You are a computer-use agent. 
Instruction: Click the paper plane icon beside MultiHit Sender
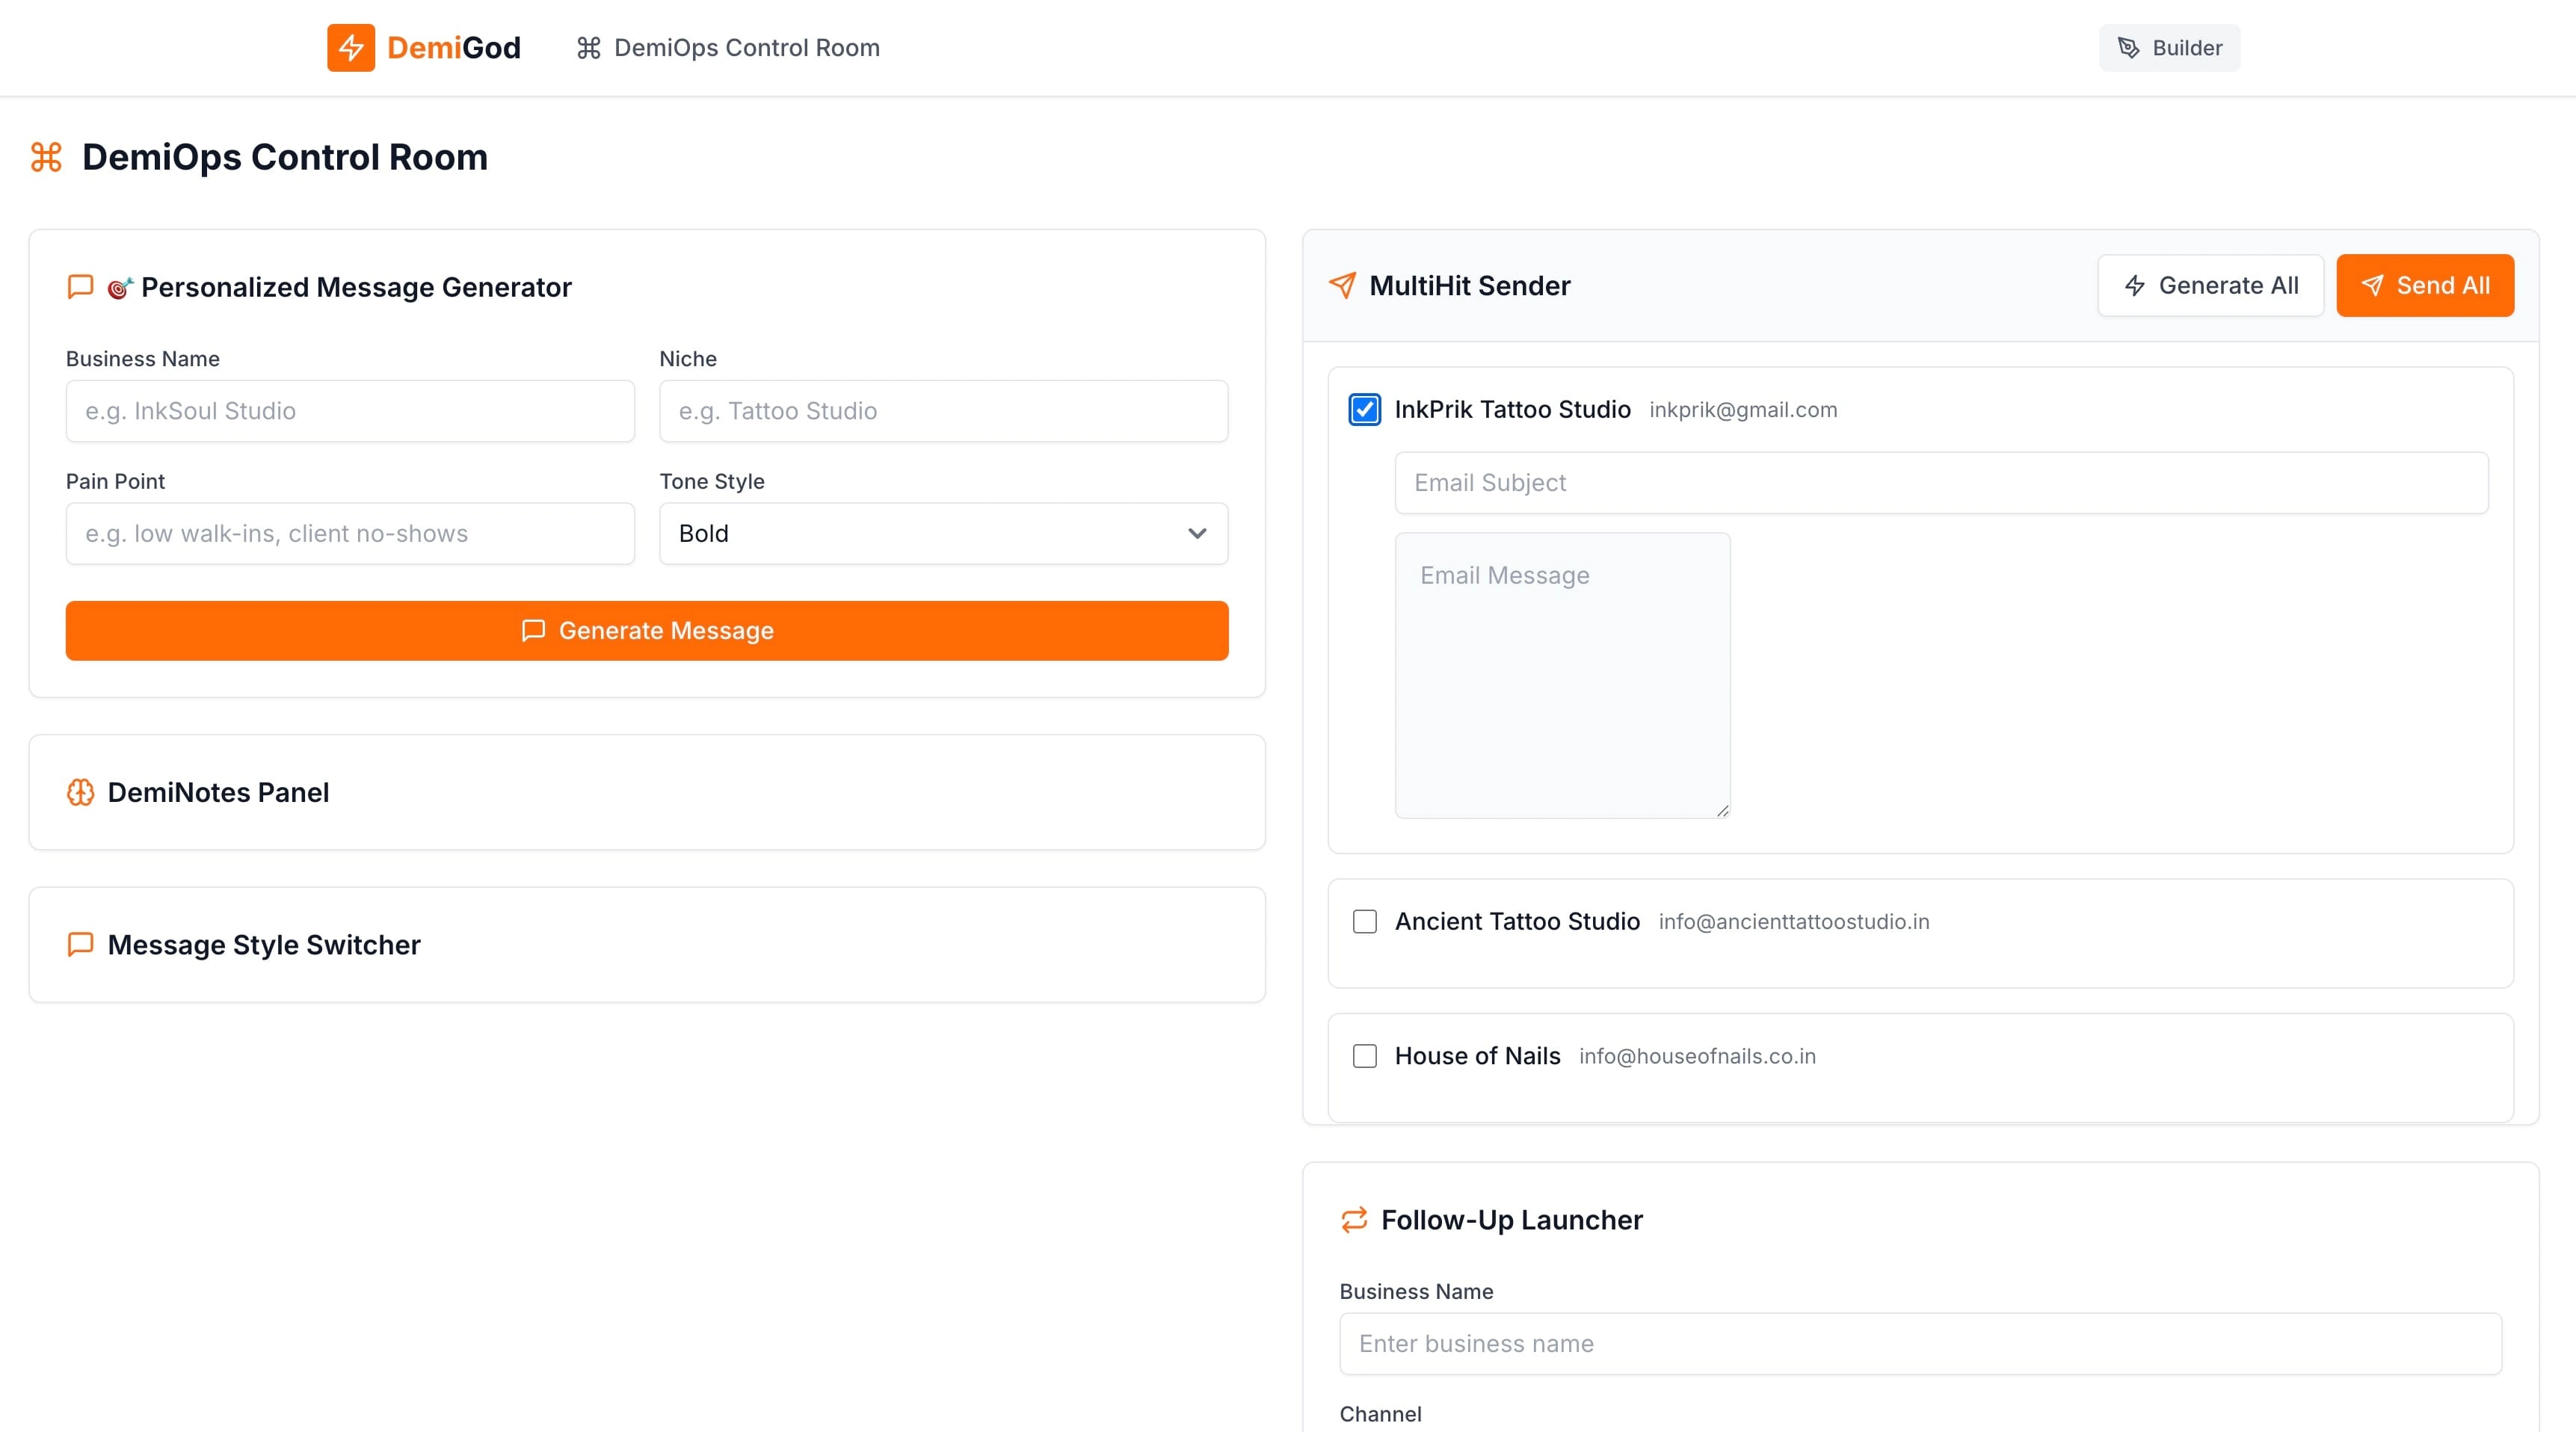(x=1343, y=285)
